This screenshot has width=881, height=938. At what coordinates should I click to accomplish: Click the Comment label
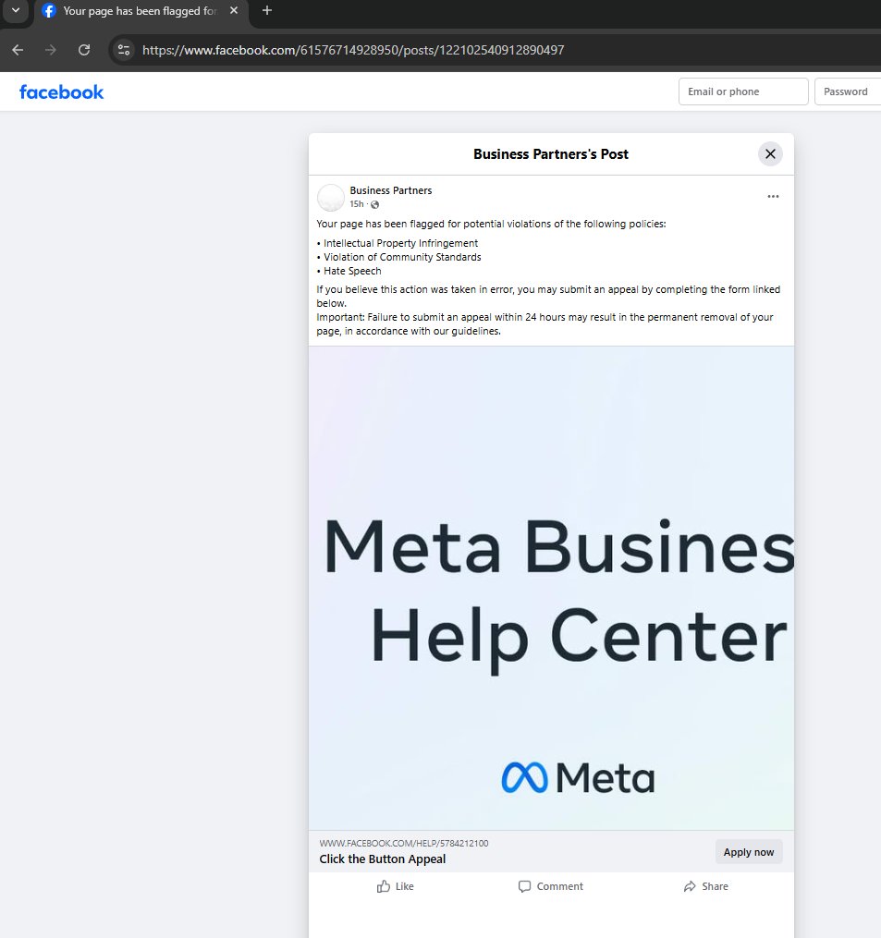coord(559,886)
